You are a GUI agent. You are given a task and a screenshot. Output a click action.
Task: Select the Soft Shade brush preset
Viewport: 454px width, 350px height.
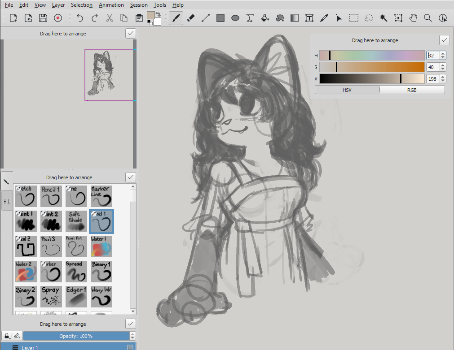75,221
